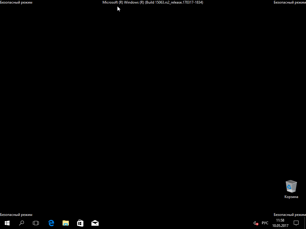The height and width of the screenshot is (229, 306).
Task: Click bottom-left Безопасный режим label
Action: 16,215
